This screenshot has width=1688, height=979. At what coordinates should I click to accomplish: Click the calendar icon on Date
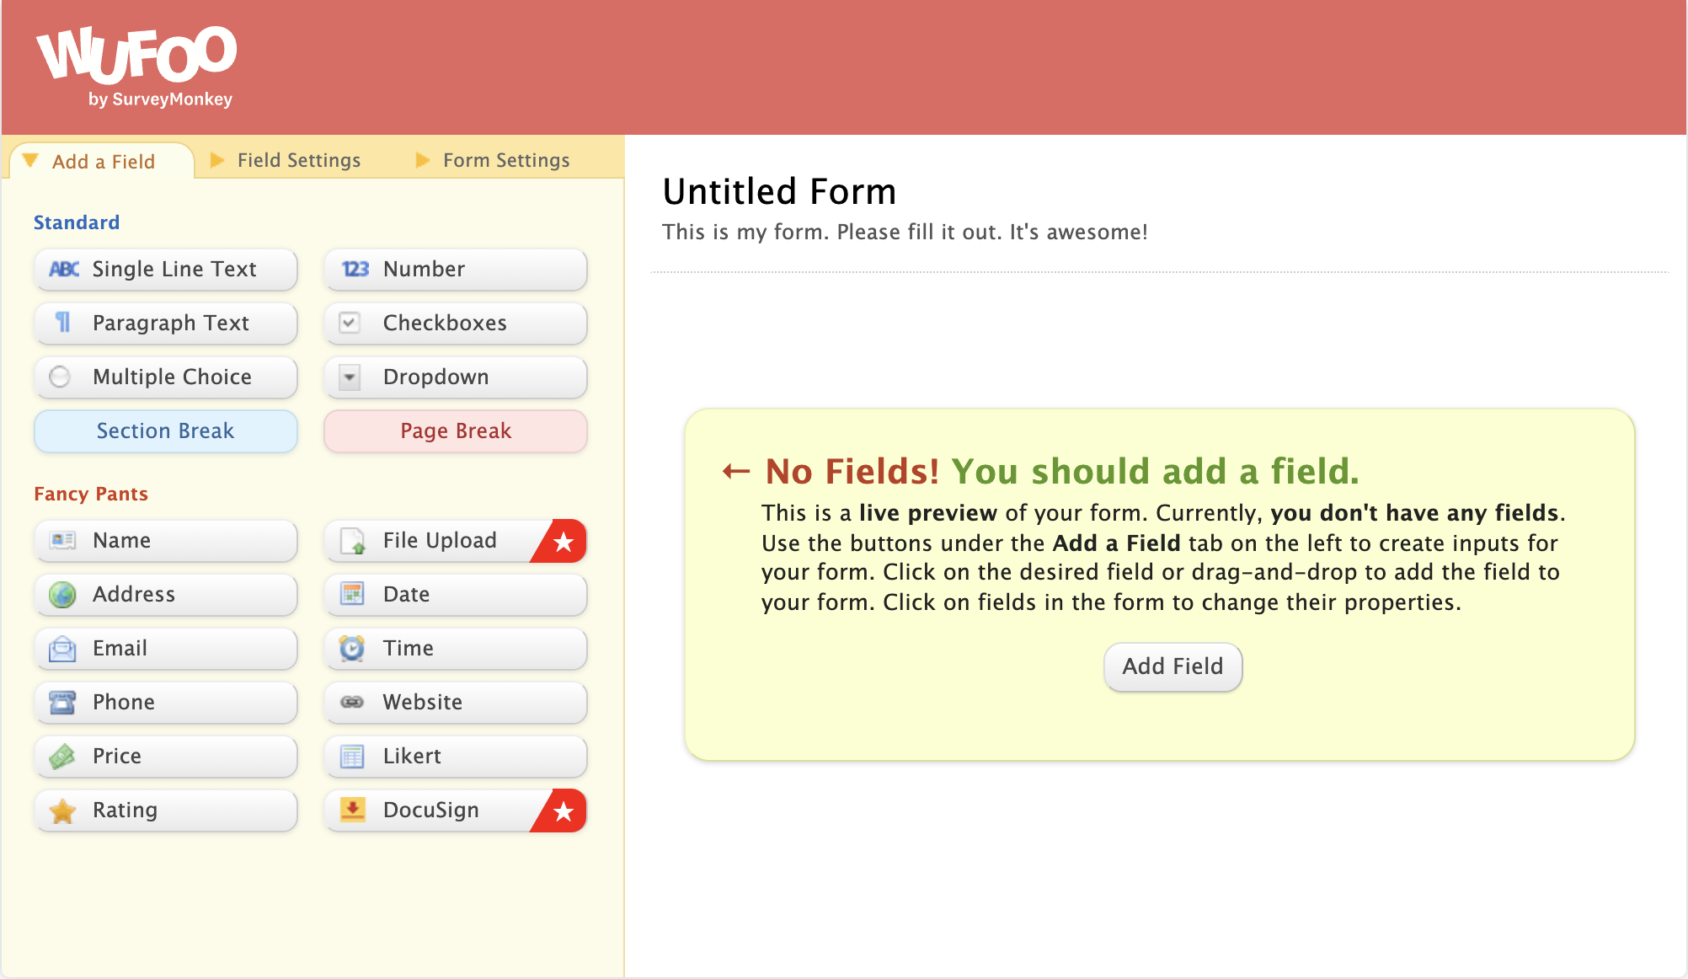coord(352,594)
